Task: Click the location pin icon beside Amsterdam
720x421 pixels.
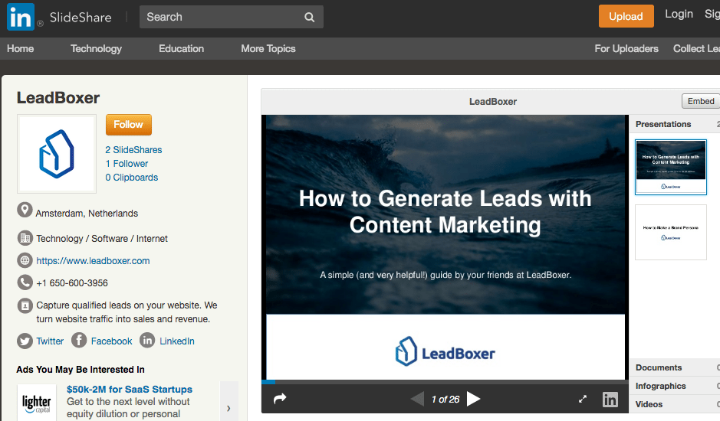Action: coord(25,210)
